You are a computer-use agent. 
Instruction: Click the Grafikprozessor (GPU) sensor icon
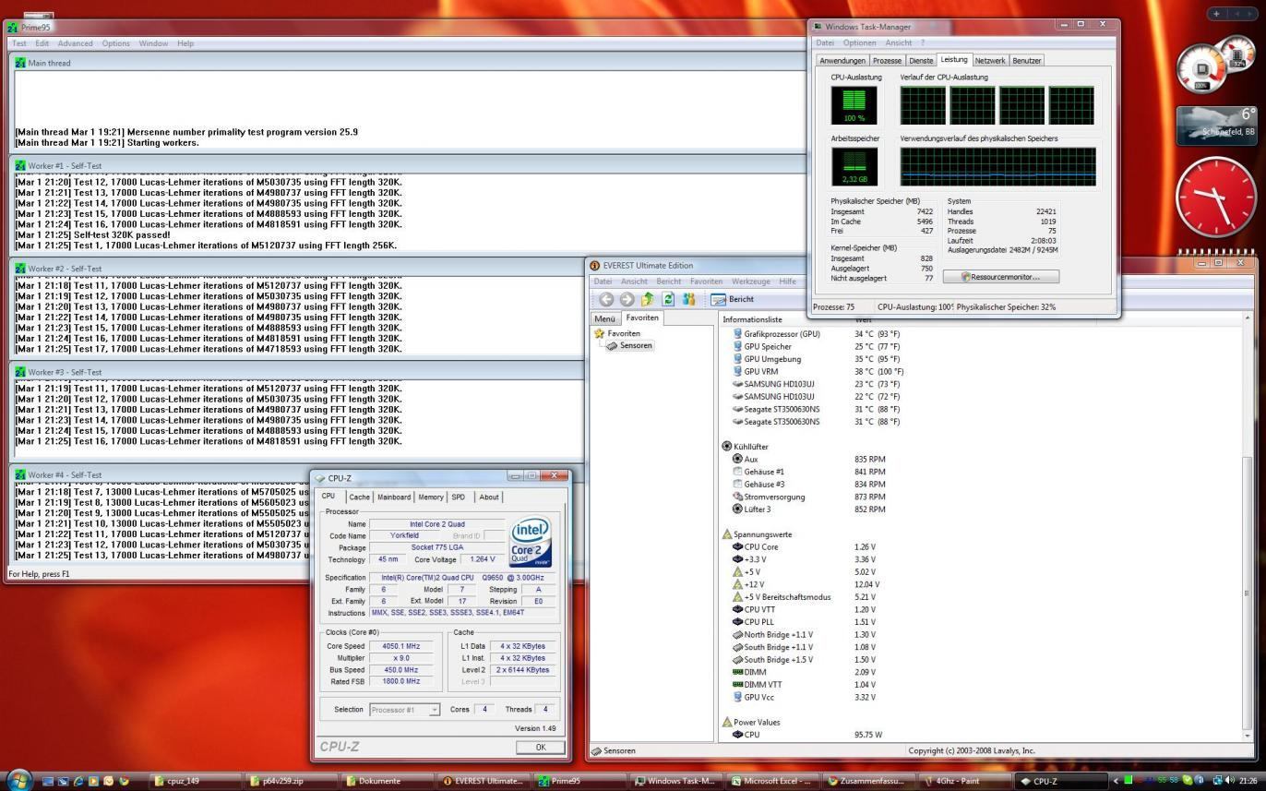737,334
